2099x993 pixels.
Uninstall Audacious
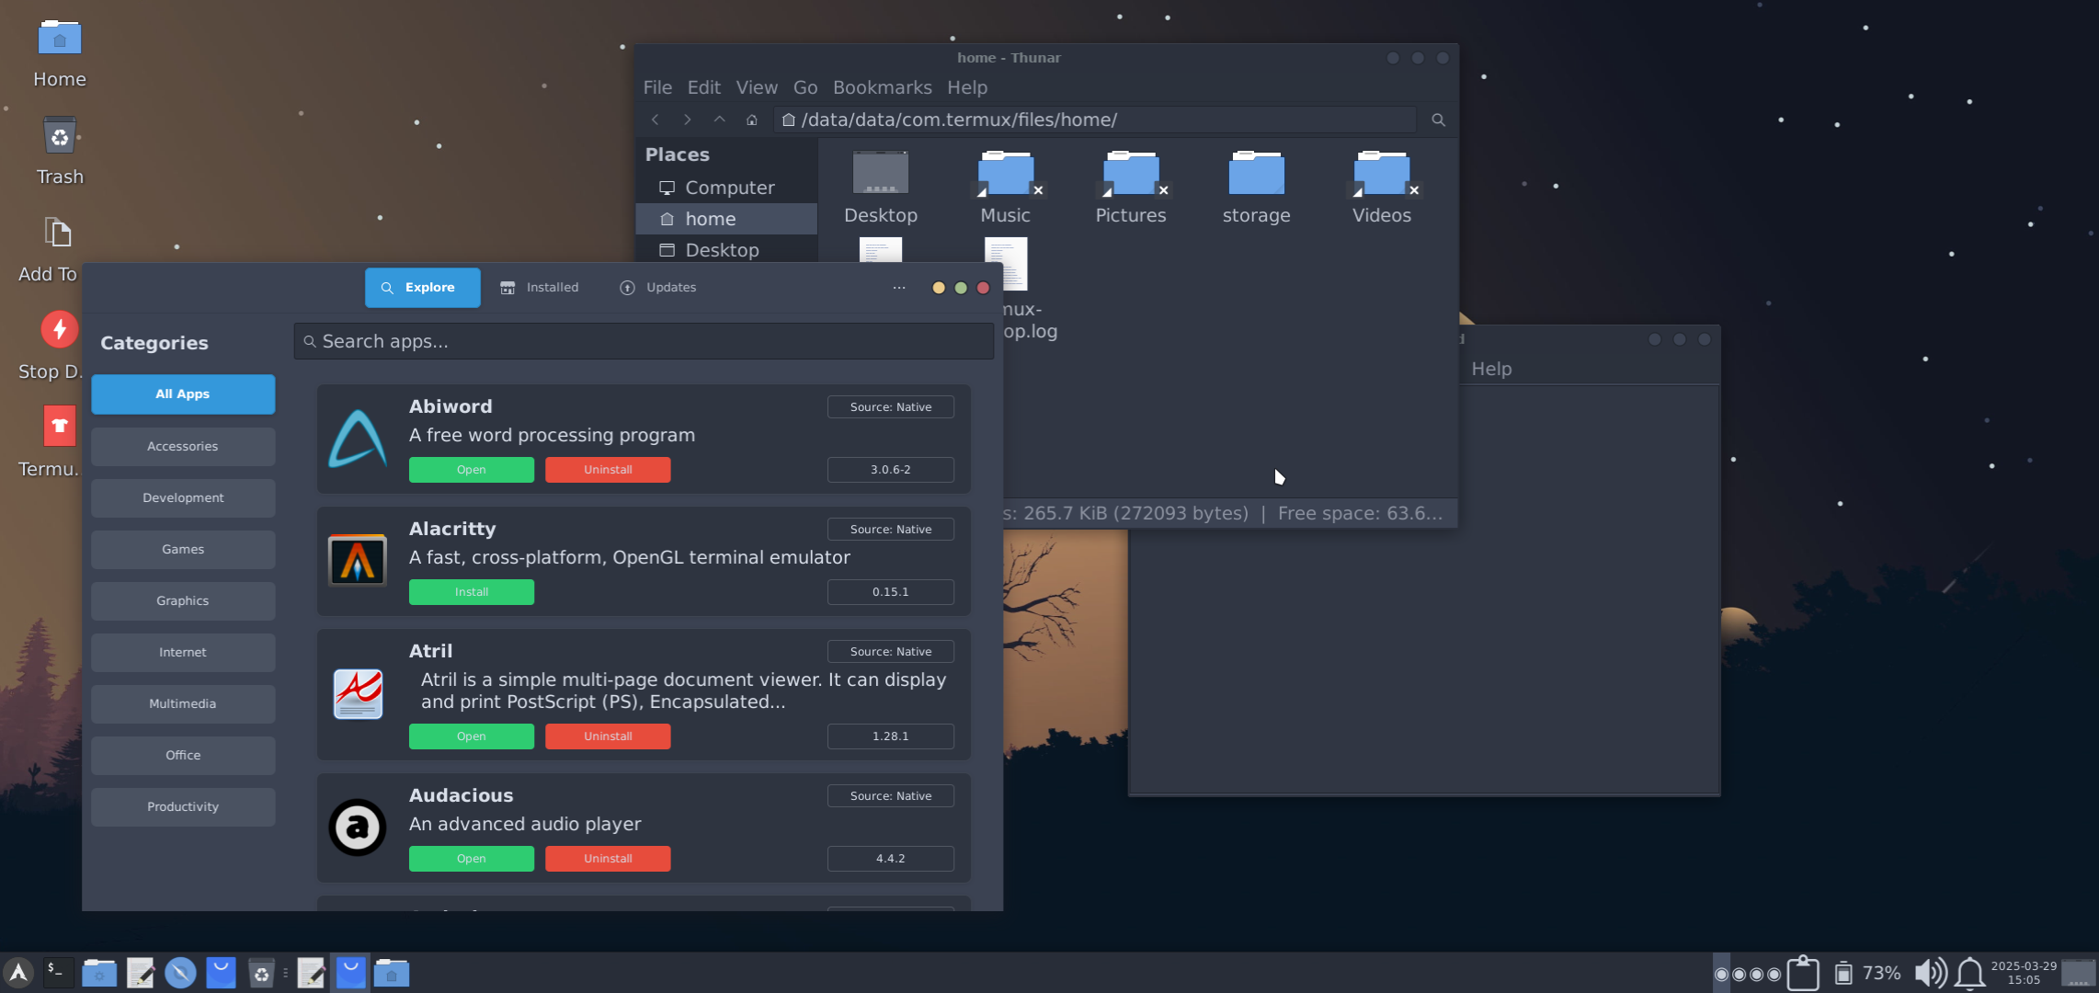click(x=608, y=859)
